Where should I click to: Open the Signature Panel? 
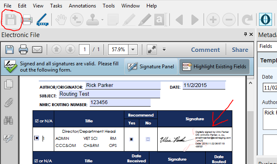[151, 67]
